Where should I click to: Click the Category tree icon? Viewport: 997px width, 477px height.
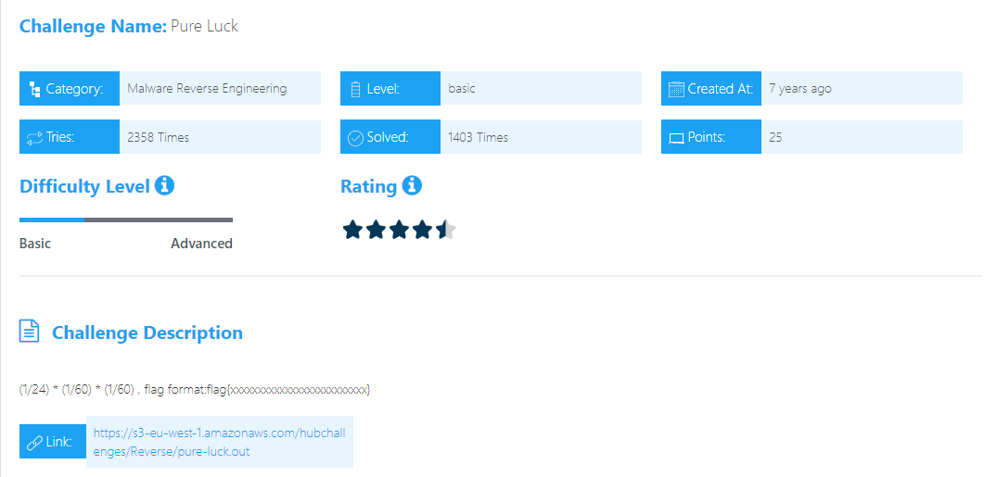click(x=35, y=90)
